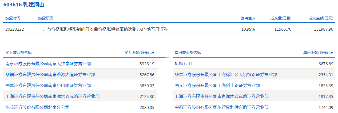Click 卖出金额(万元) column header
The width and height of the screenshot is (338, 113).
click(315, 53)
